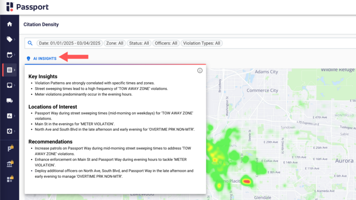Image resolution: width=356 pixels, height=200 pixels.
Task: Open the inbox tray sidebar icon
Action: 9,85
